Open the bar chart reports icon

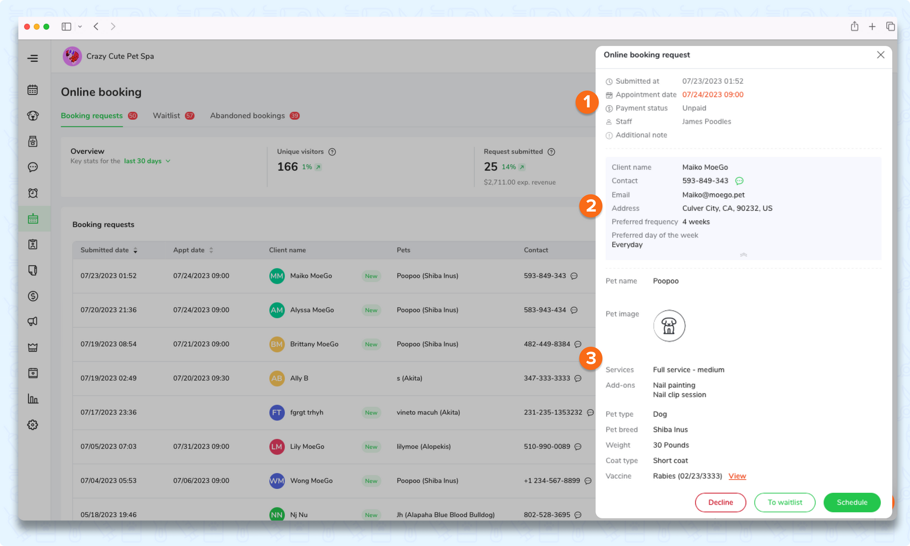(x=32, y=399)
